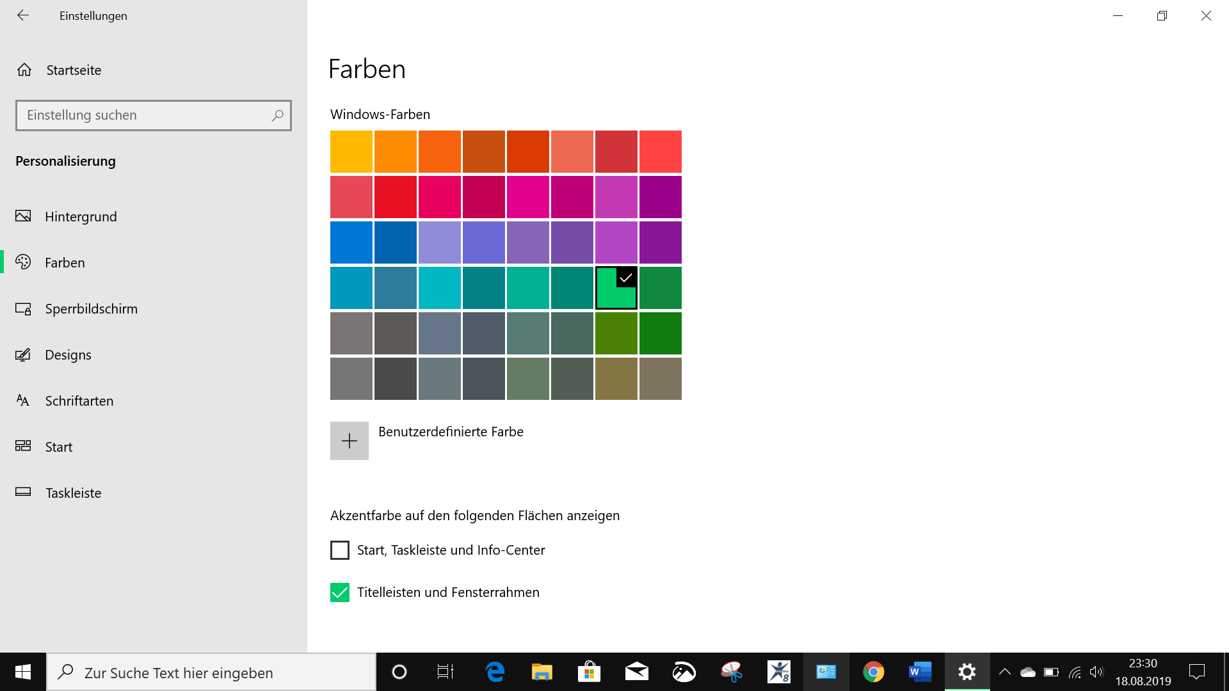Select the Sperrbildschirm sidebar entry
This screenshot has height=691, width=1229.
91,309
